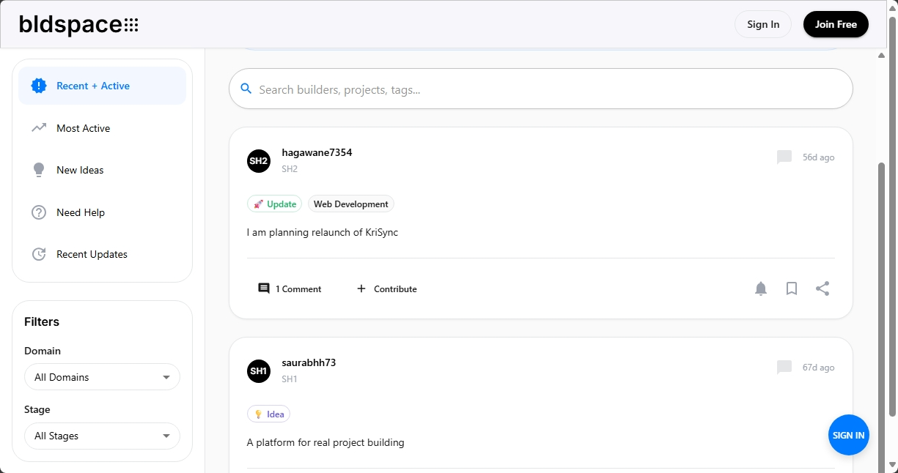The height and width of the screenshot is (473, 898).
Task: Toggle the Idea tag on saurabhh73's post
Action: (x=268, y=414)
